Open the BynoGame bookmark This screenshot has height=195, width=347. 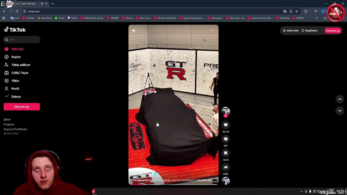click(44, 18)
